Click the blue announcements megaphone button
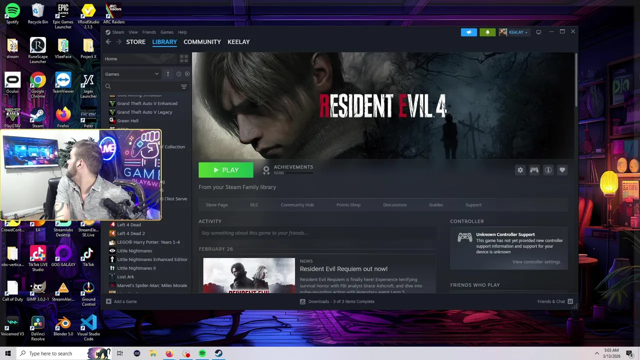640x360 pixels. coord(469,32)
